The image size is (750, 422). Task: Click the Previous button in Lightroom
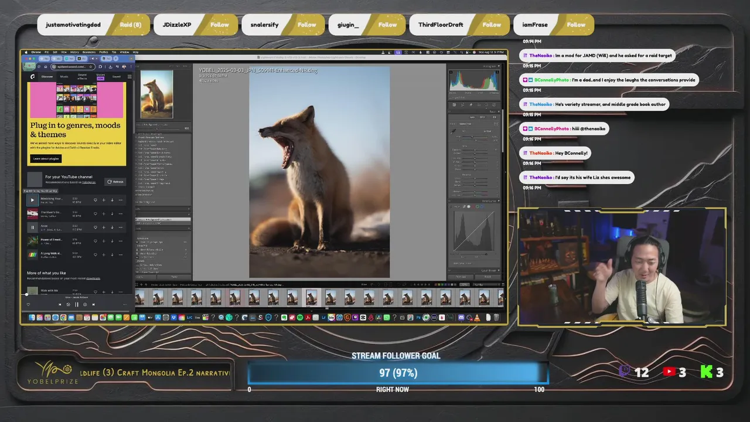[462, 277]
